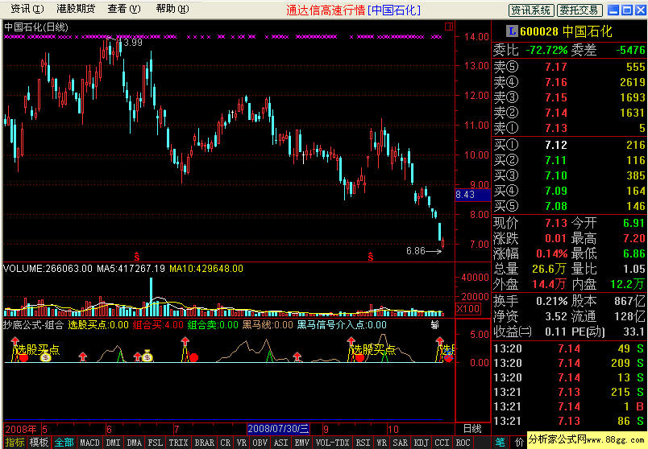Viewport: 648px width, 449px height.
Task: Switch to SAR indicator
Action: (401, 443)
